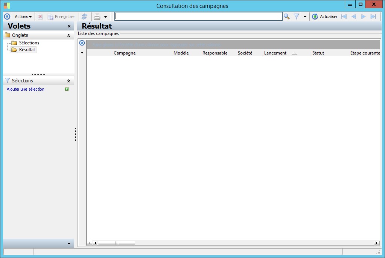
Task: Go to the first record arrow
Action: tap(344, 17)
